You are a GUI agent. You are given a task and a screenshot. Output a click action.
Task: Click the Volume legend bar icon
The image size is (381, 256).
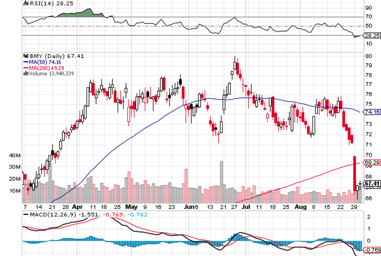click(x=26, y=74)
